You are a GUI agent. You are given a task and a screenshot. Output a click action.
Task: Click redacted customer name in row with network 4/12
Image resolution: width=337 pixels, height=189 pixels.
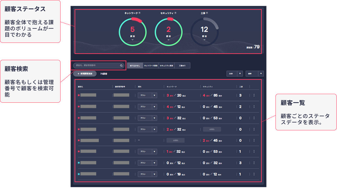click(x=88, y=107)
